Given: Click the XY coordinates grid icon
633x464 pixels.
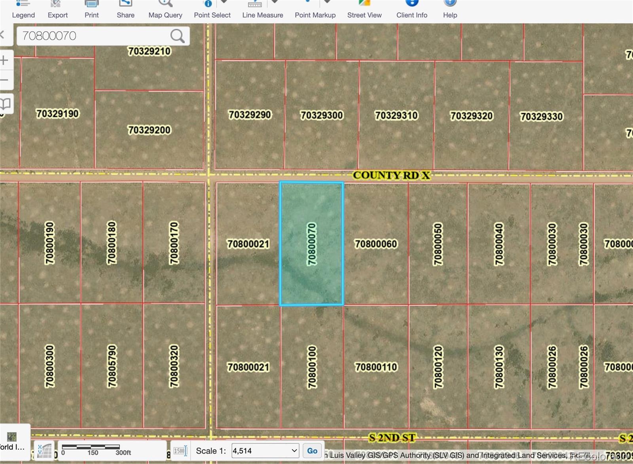Looking at the screenshot, I should (44, 451).
